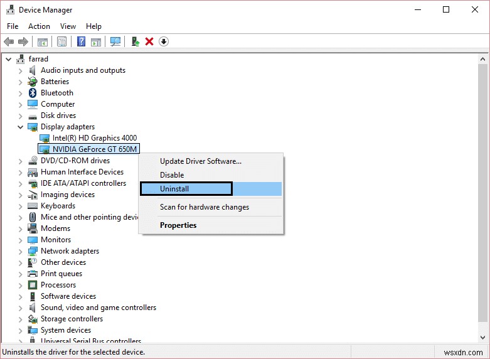The height and width of the screenshot is (359, 490).
Task: Click the Action Pane toolbar icon
Action: pos(96,41)
